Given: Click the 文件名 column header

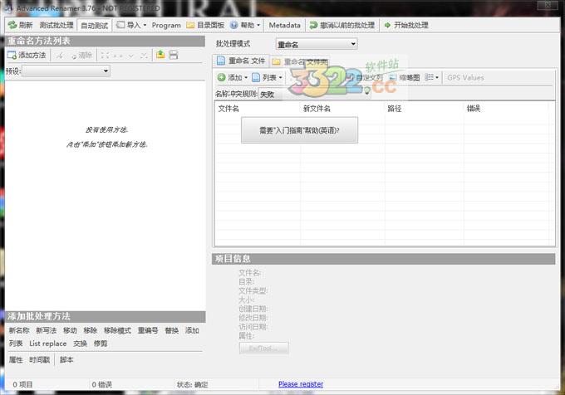Looking at the screenshot, I should pos(258,108).
